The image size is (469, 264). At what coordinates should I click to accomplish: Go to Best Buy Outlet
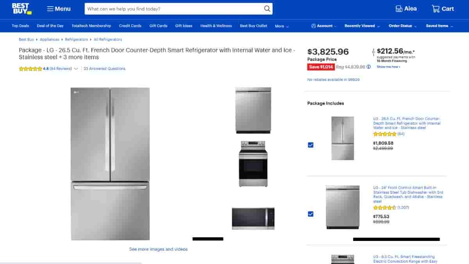(254, 26)
